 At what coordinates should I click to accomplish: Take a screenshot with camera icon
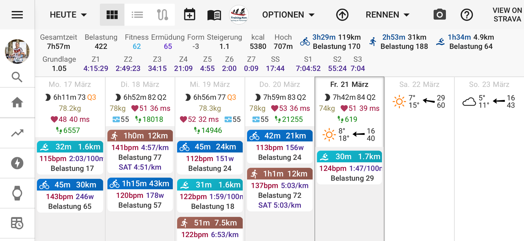(440, 15)
